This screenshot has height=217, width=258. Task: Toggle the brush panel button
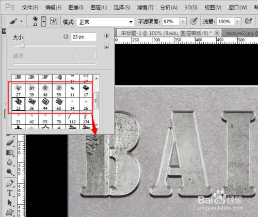click(54, 21)
